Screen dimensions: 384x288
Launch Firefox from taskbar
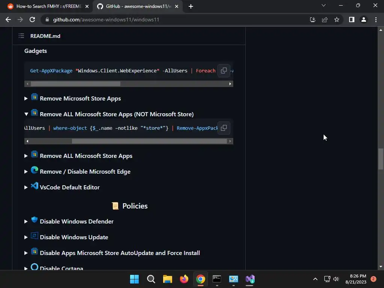click(184, 279)
